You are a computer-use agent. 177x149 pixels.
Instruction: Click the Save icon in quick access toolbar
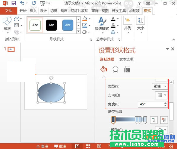[x=14, y=3]
